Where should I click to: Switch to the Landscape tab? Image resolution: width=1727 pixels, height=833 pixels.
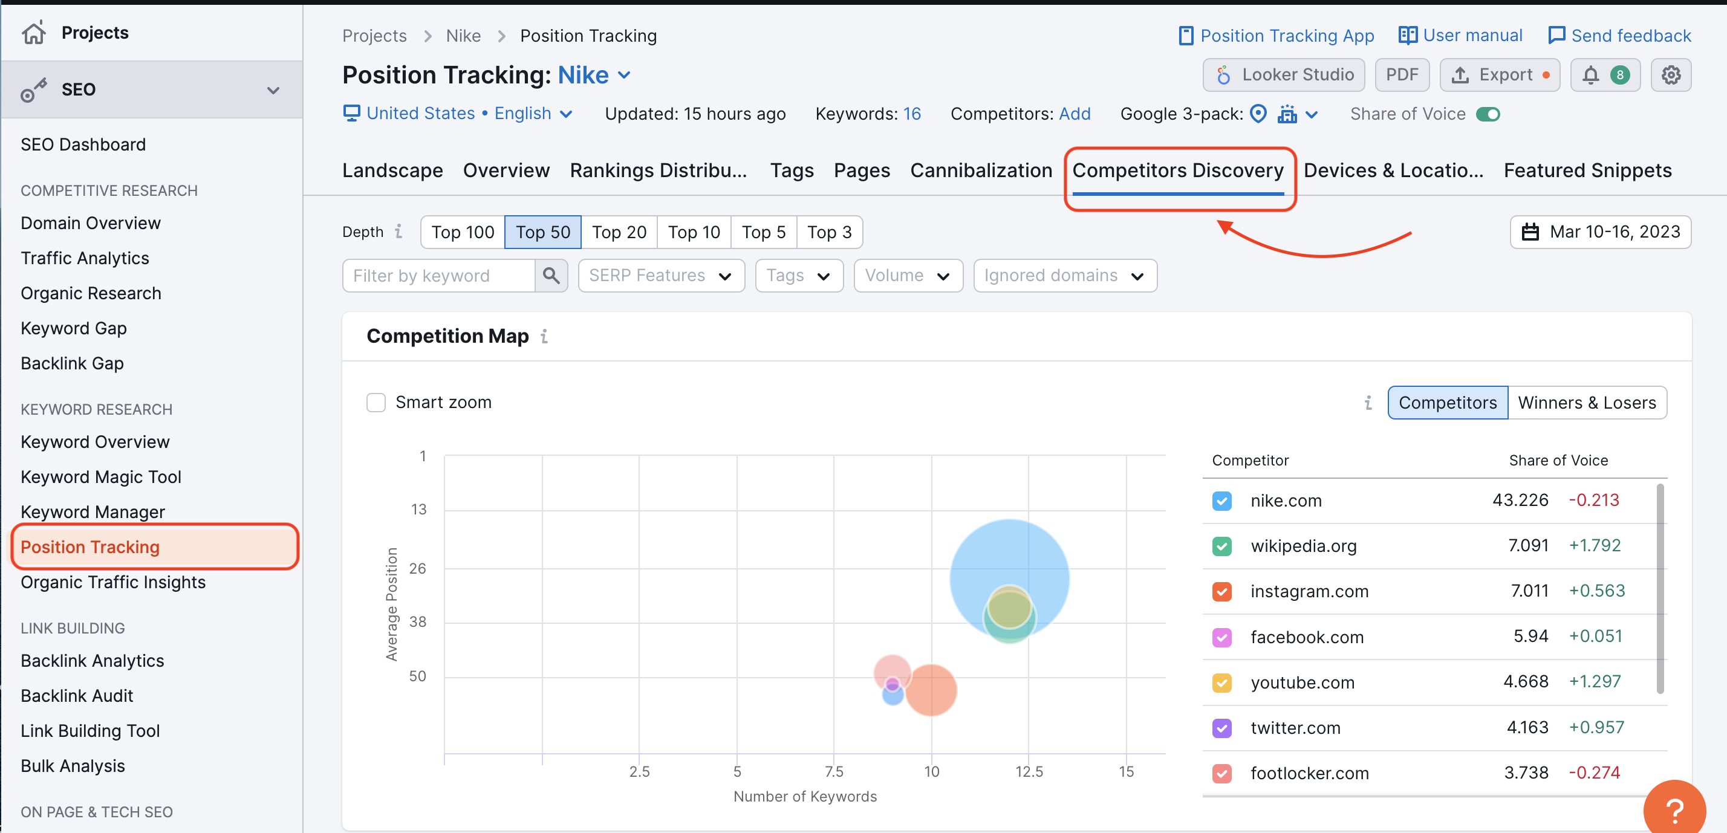coord(392,170)
